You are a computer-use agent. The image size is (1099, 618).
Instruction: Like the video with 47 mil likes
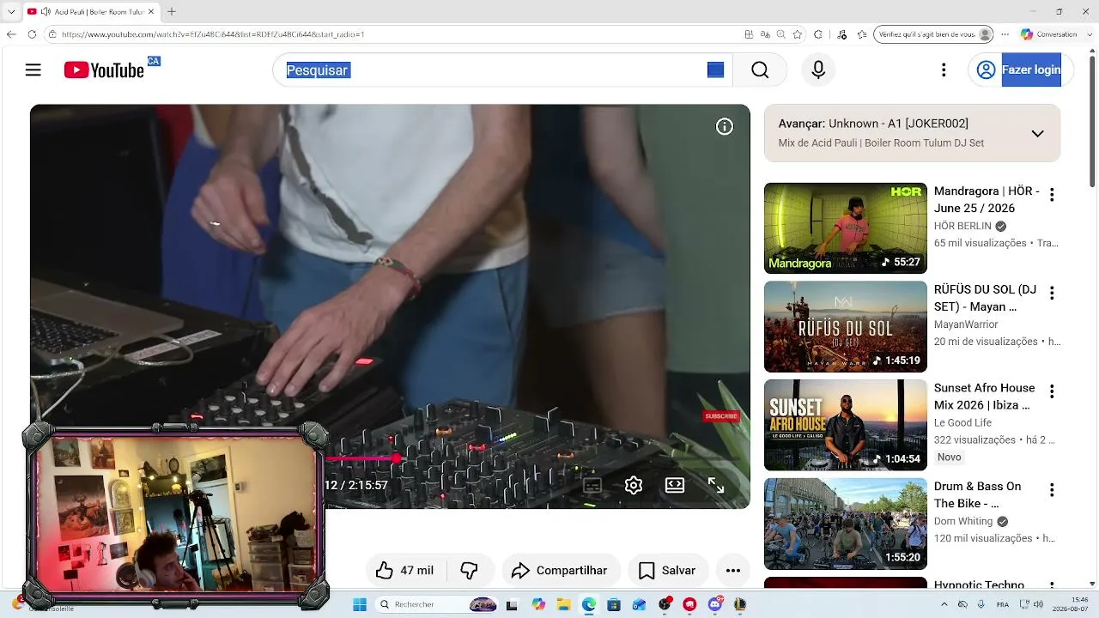(x=404, y=571)
